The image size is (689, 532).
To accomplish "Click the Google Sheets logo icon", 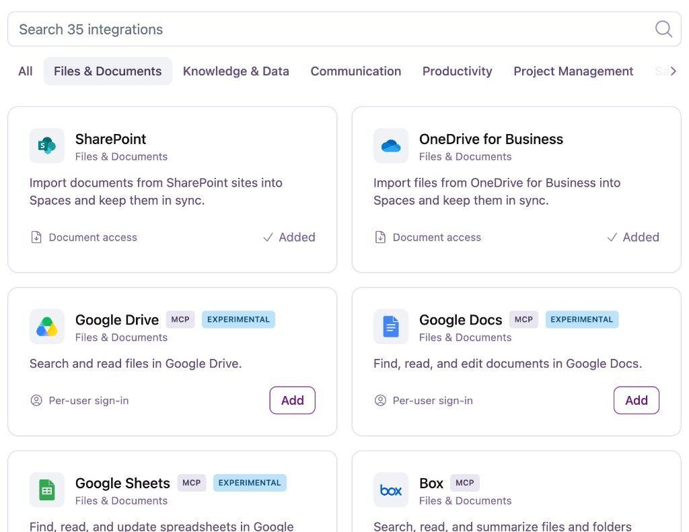I will tap(47, 490).
